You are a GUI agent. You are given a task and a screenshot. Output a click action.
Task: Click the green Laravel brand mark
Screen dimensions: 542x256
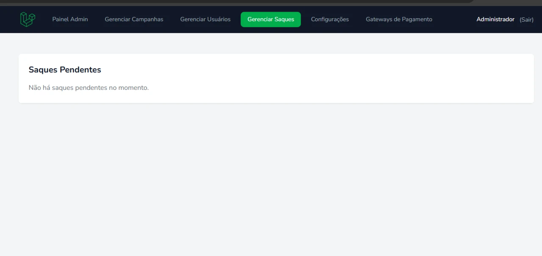pos(27,19)
